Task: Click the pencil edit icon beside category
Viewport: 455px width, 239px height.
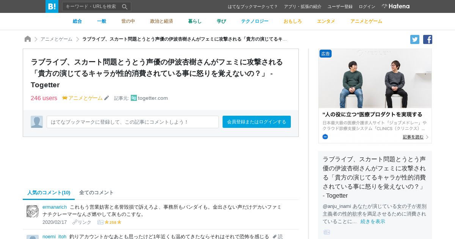Action: pyautogui.click(x=107, y=98)
